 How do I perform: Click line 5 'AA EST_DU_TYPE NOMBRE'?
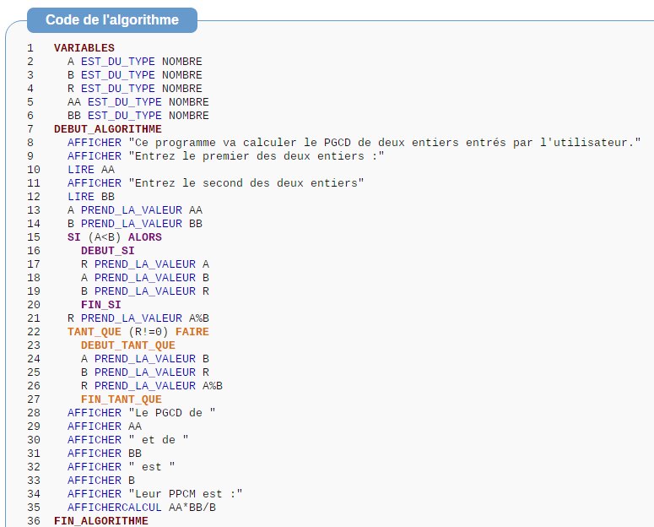point(138,102)
